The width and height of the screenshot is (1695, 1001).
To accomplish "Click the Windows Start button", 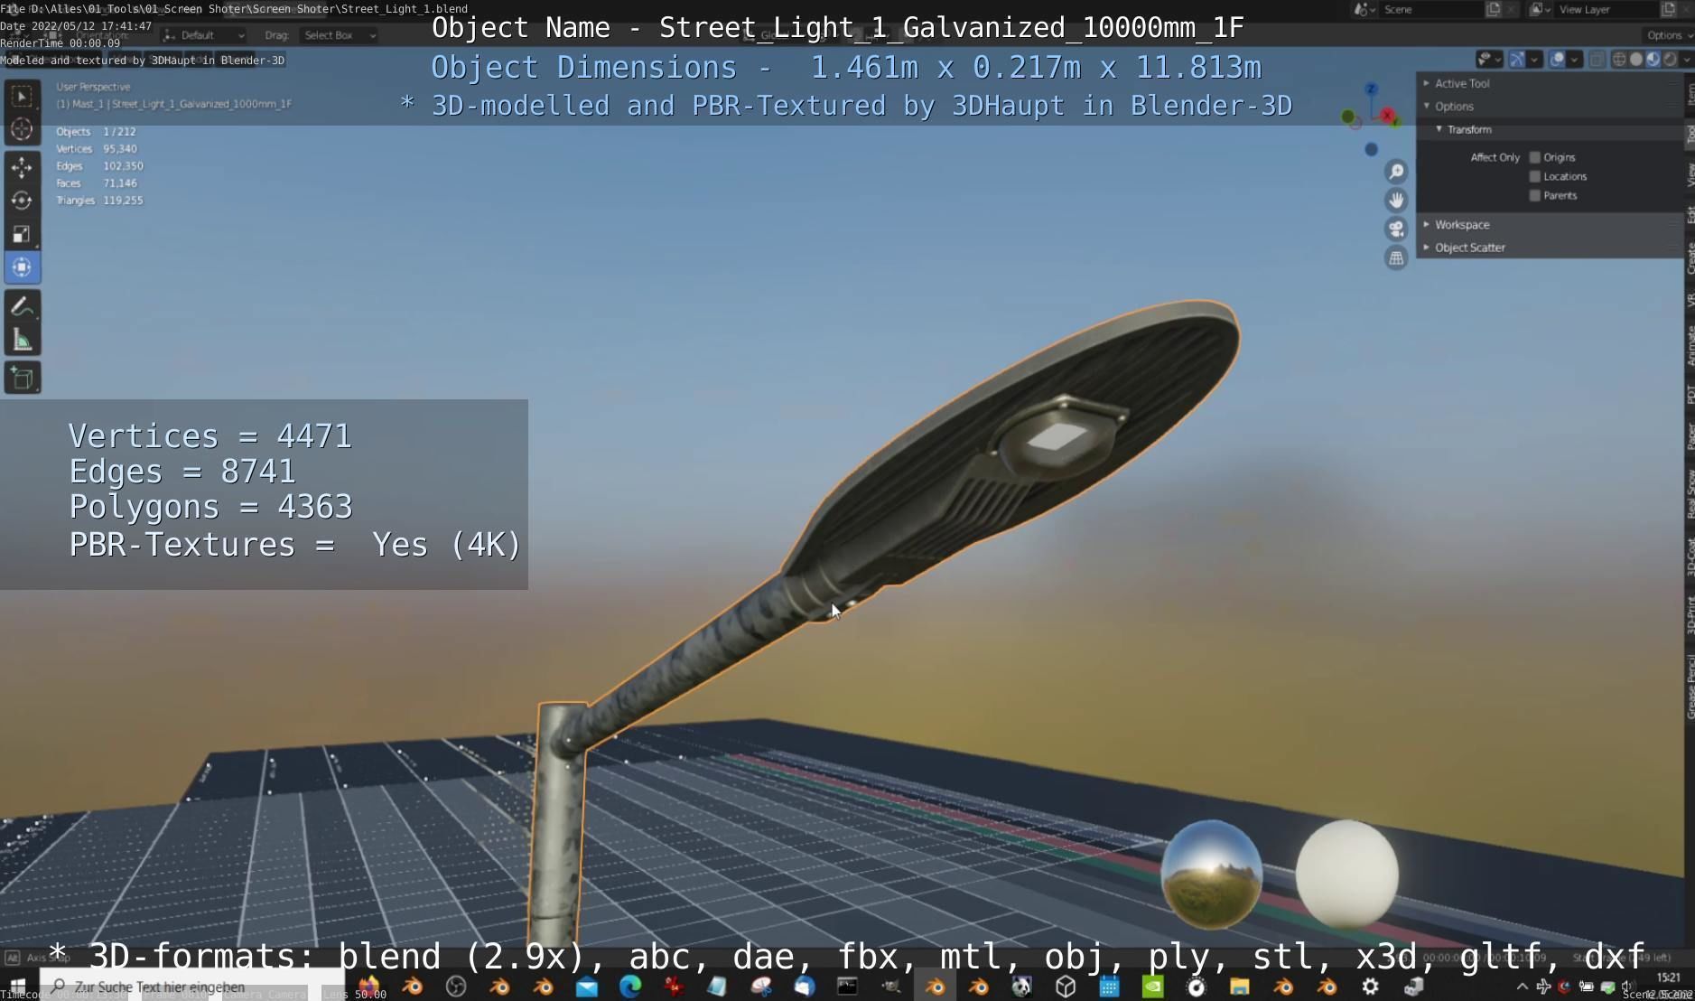I will (18, 986).
